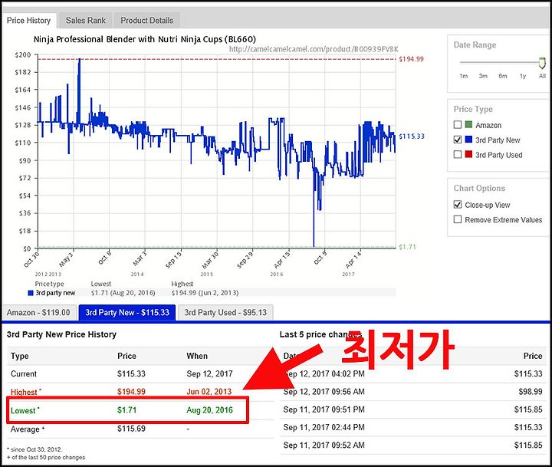Switch to the Sales Rank tab
The image size is (552, 467).
86,21
